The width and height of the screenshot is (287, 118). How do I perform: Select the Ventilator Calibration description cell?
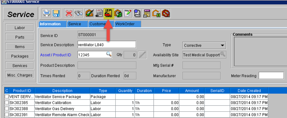(62, 103)
